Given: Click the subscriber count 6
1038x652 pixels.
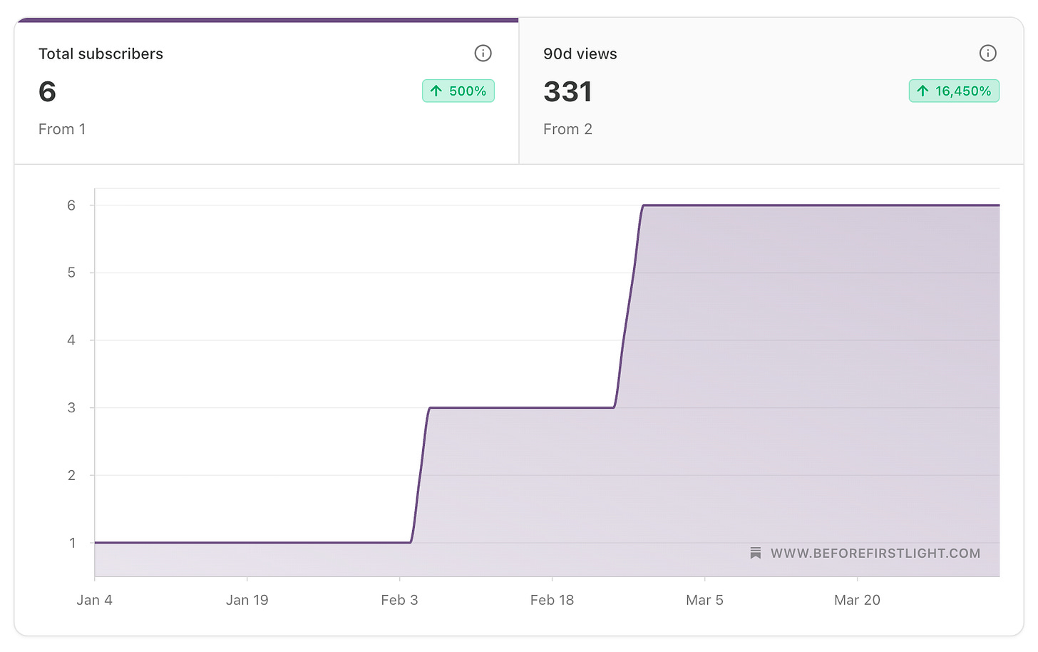Looking at the screenshot, I should [x=48, y=91].
